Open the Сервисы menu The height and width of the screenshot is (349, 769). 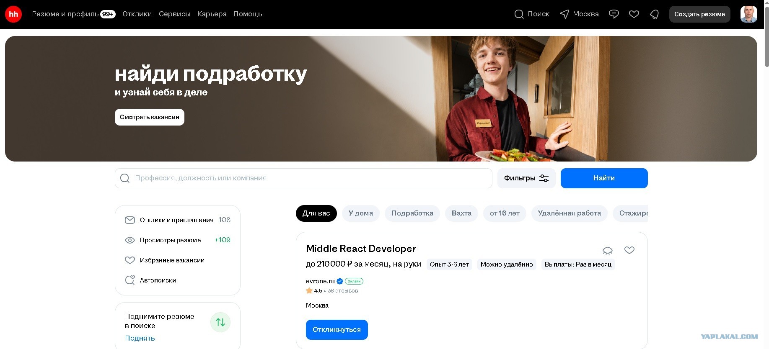174,14
